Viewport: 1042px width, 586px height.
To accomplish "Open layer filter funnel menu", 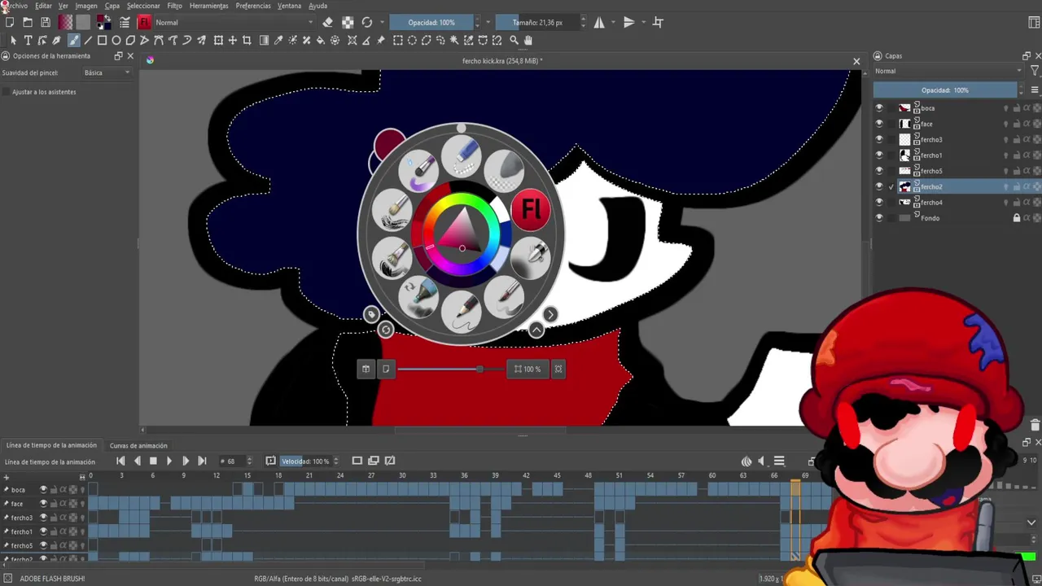I will (x=1035, y=71).
